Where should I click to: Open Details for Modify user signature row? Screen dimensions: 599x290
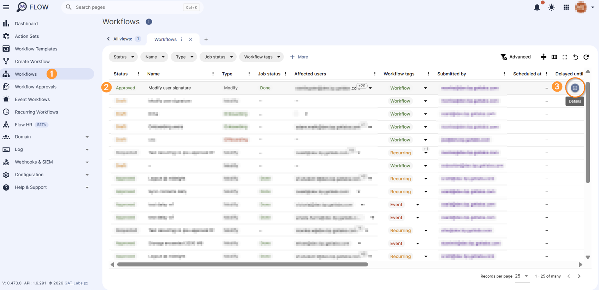pyautogui.click(x=575, y=88)
